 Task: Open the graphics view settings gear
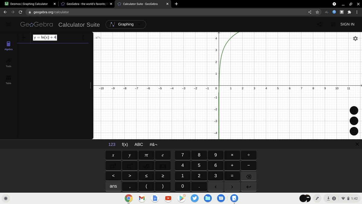pyautogui.click(x=355, y=39)
